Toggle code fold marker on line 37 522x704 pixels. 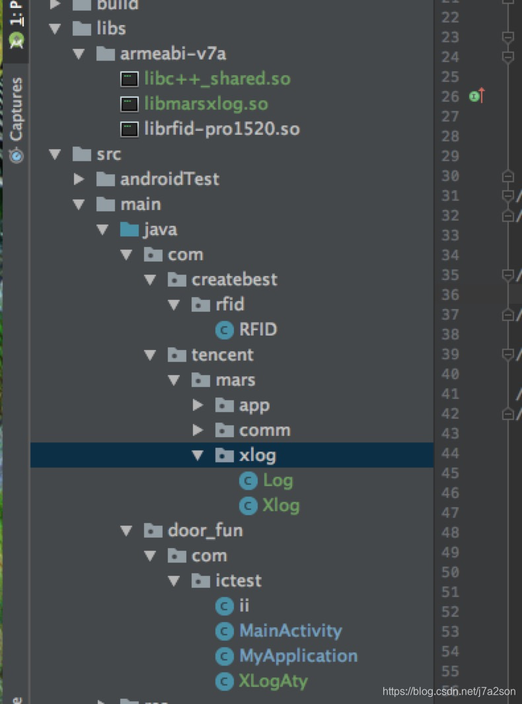click(507, 315)
